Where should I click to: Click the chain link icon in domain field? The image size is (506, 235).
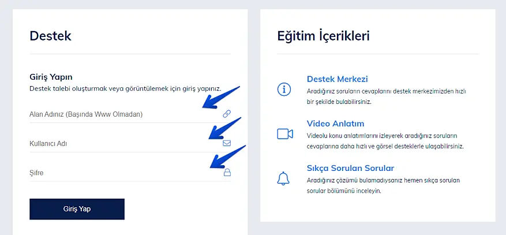(x=227, y=114)
